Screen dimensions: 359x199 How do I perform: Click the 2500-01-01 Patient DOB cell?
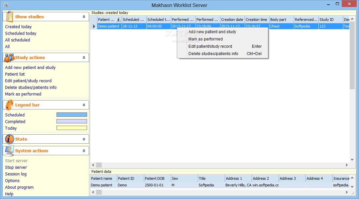pyautogui.click(x=158, y=185)
